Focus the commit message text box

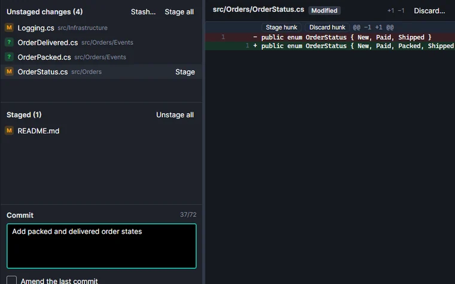coord(102,246)
